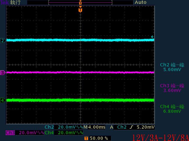Click the orange trigger position T marker on graticule
189x141 pixels.
click(80, 10)
